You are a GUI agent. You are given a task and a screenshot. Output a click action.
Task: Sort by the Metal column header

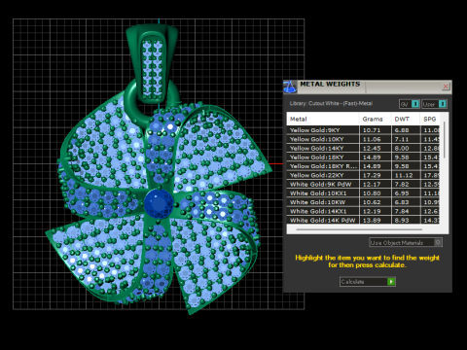(x=323, y=119)
